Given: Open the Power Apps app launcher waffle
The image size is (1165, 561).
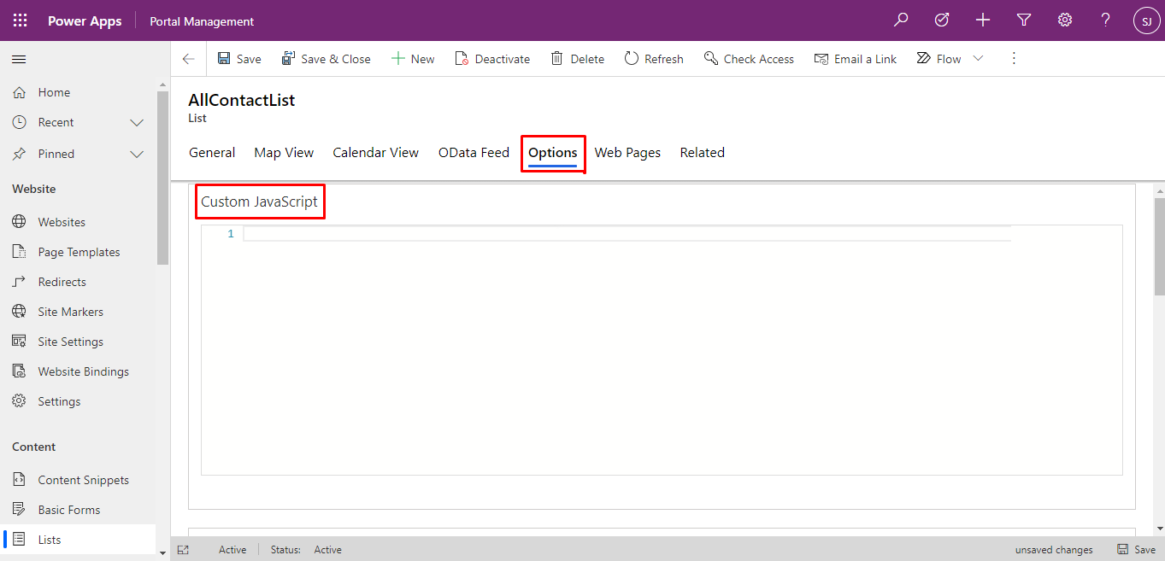Looking at the screenshot, I should 19,20.
